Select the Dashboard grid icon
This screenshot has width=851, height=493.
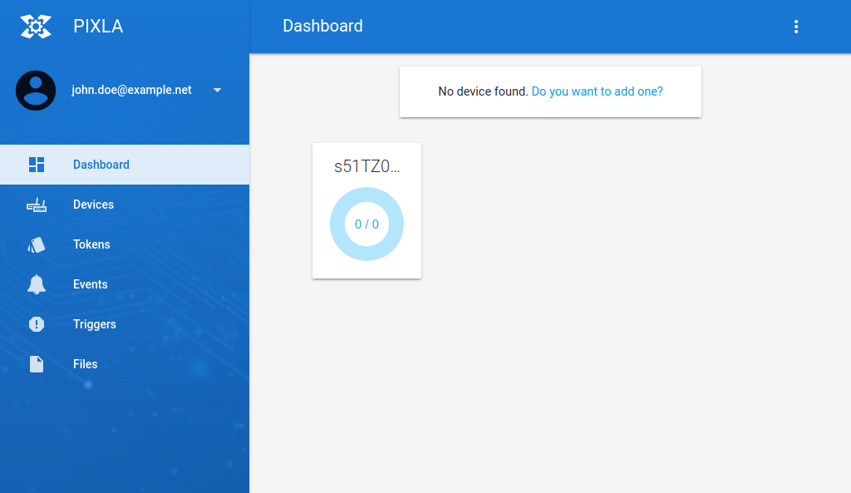pyautogui.click(x=37, y=164)
